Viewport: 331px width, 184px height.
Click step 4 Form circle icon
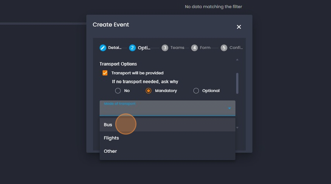point(194,48)
